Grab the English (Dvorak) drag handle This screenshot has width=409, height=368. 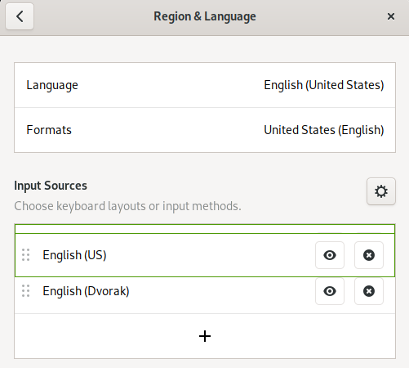pyautogui.click(x=26, y=291)
